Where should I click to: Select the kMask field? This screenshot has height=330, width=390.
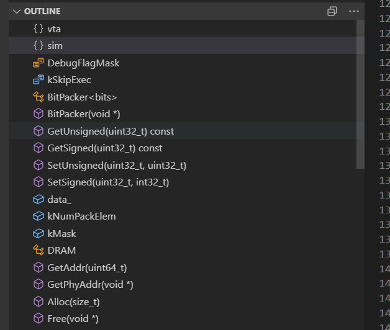click(x=183, y=233)
